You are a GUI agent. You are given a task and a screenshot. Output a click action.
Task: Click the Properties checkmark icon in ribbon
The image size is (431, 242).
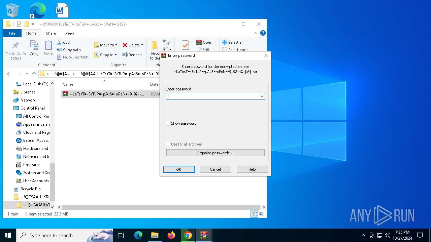point(185,45)
